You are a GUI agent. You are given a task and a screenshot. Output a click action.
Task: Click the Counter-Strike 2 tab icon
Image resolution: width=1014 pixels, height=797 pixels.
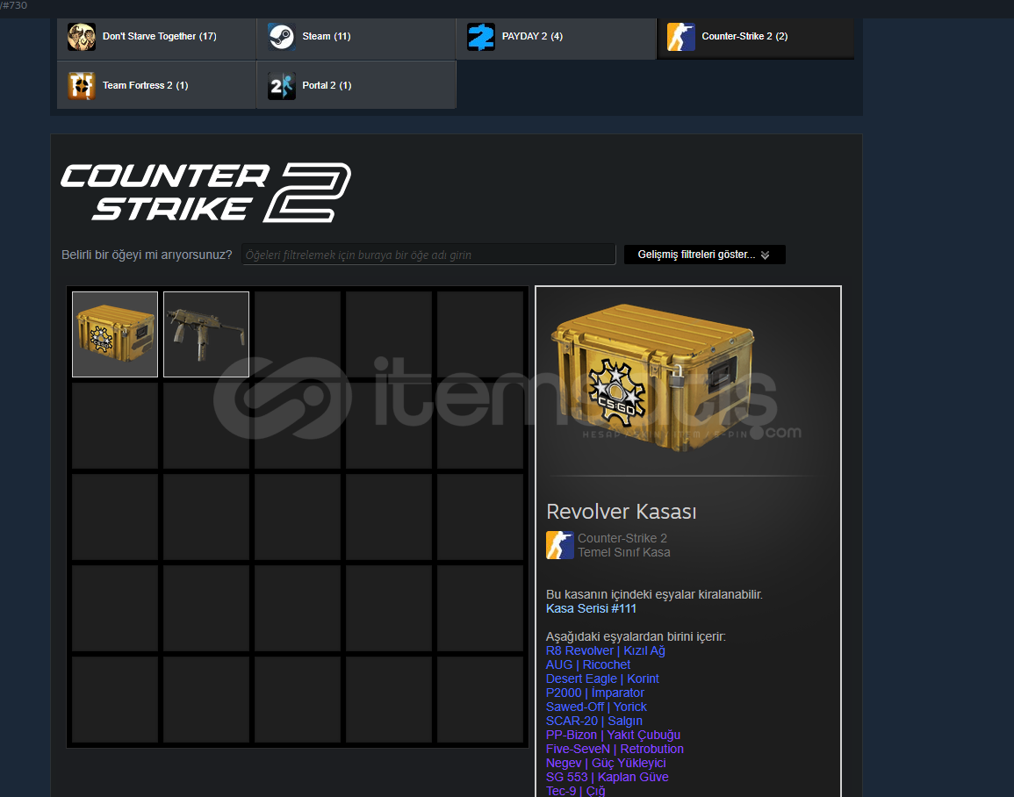(681, 37)
